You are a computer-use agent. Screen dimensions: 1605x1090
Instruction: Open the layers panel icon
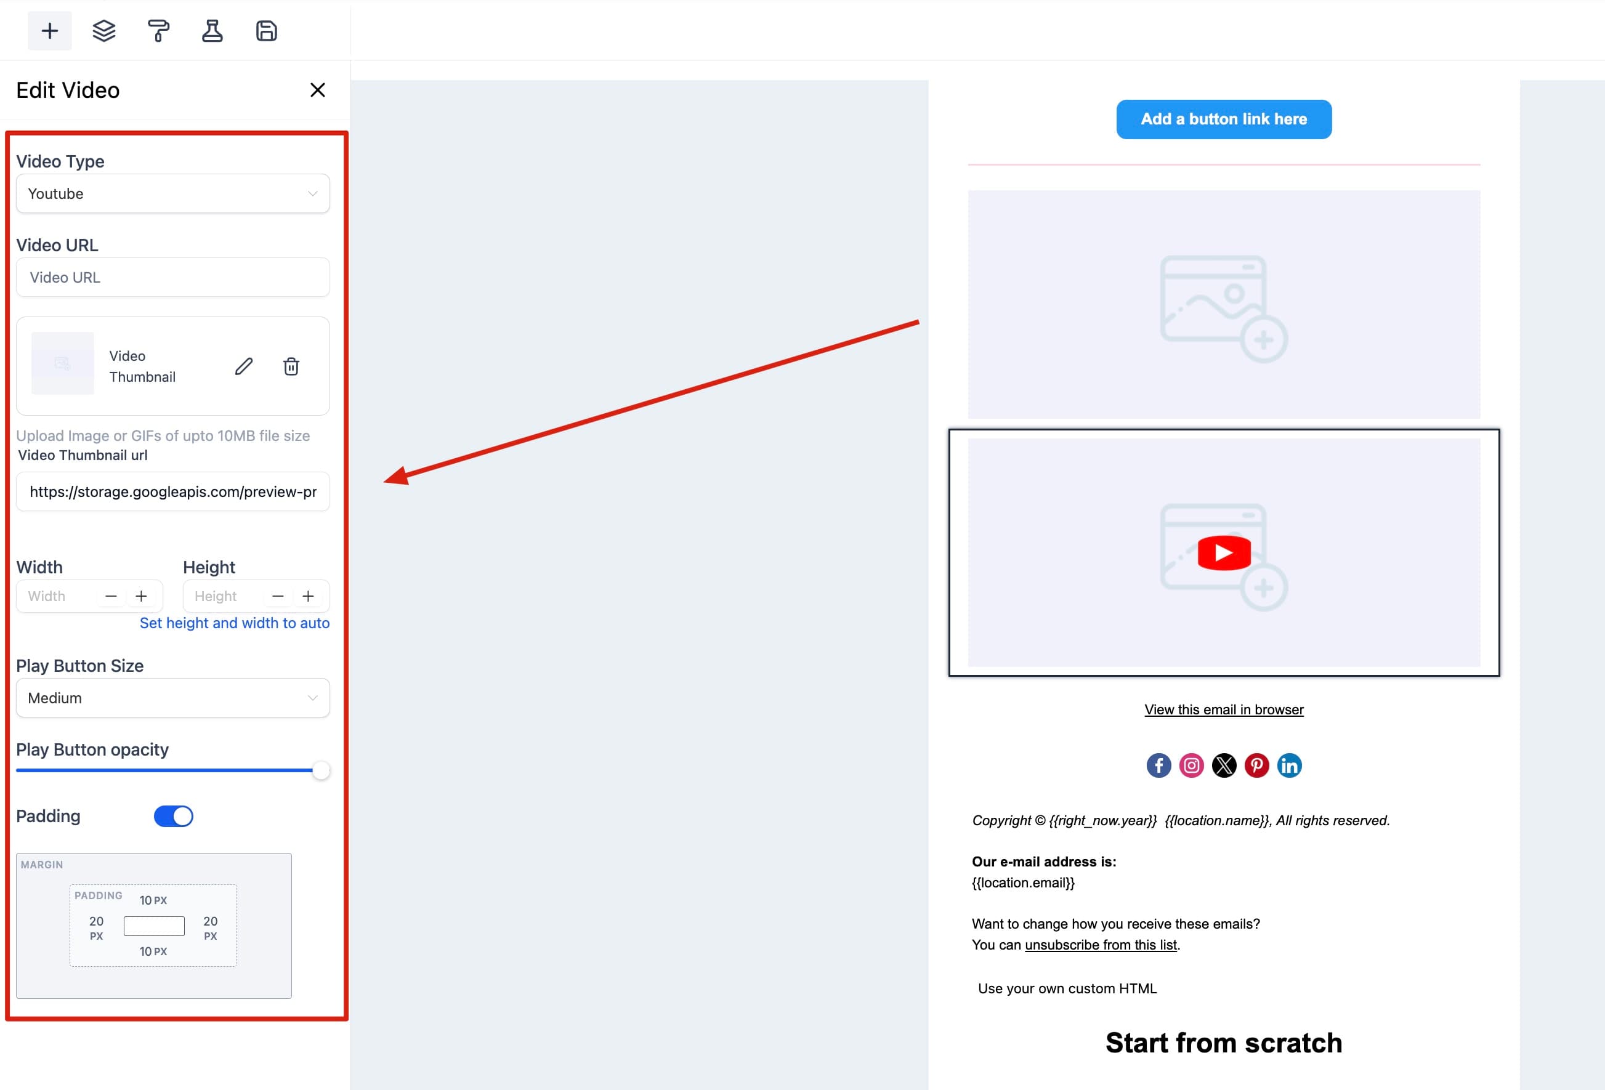(x=103, y=30)
